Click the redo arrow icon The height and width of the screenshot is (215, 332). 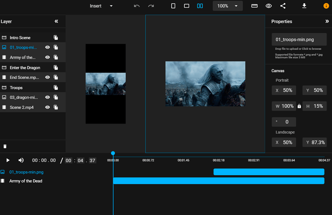click(x=151, y=6)
